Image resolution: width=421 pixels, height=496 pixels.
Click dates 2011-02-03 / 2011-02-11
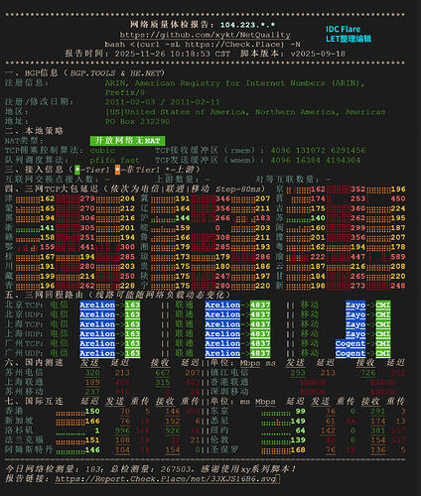tap(163, 102)
